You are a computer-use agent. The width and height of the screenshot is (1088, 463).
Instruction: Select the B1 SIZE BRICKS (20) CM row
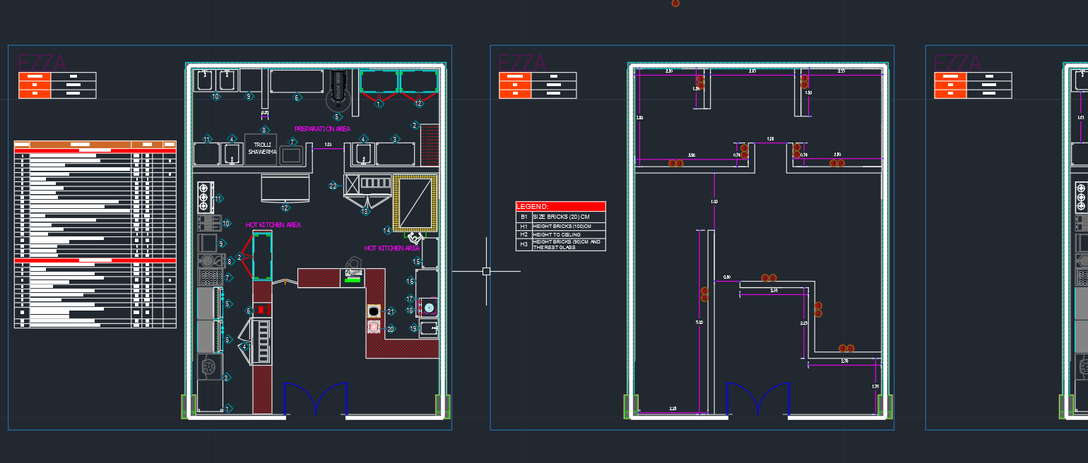[x=560, y=216]
